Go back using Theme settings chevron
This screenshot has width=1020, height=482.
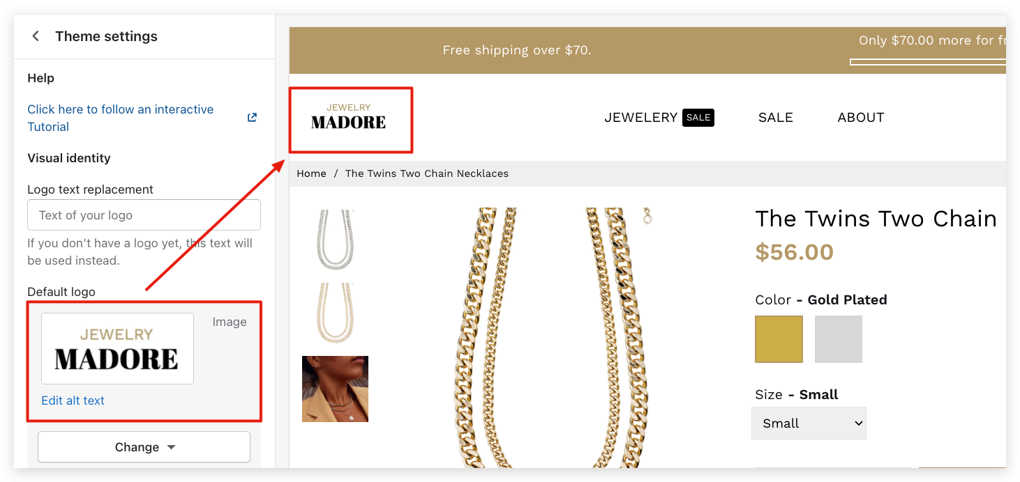(36, 36)
